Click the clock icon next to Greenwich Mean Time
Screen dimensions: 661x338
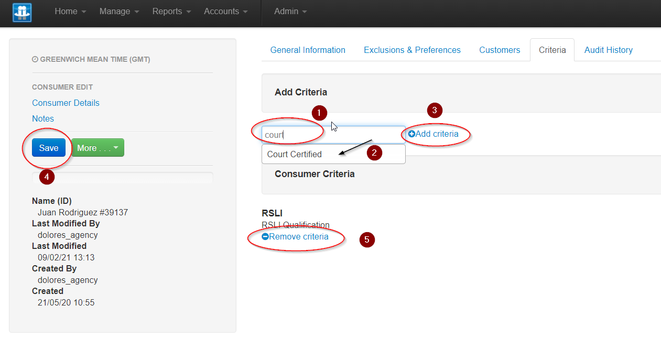[x=35, y=60]
